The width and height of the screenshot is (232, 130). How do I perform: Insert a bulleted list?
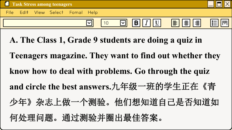pos(214,23)
